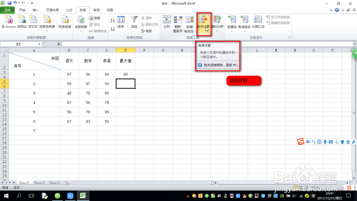This screenshot has height=201, width=357.
Task: Click Connections (连接) in ribbon
Action: [95, 18]
